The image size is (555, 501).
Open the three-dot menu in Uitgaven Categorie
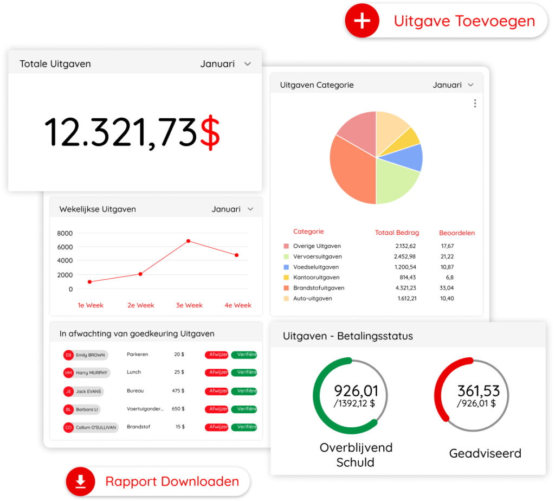475,104
